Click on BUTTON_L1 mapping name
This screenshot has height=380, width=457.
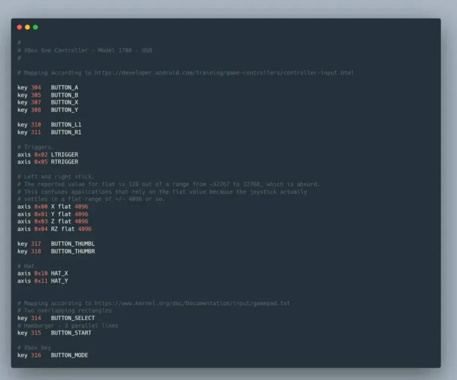(x=66, y=125)
